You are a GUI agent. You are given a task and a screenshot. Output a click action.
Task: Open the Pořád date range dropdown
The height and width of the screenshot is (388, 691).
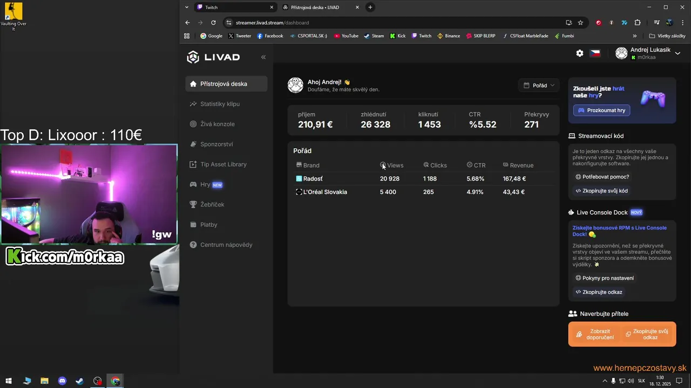pyautogui.click(x=539, y=85)
